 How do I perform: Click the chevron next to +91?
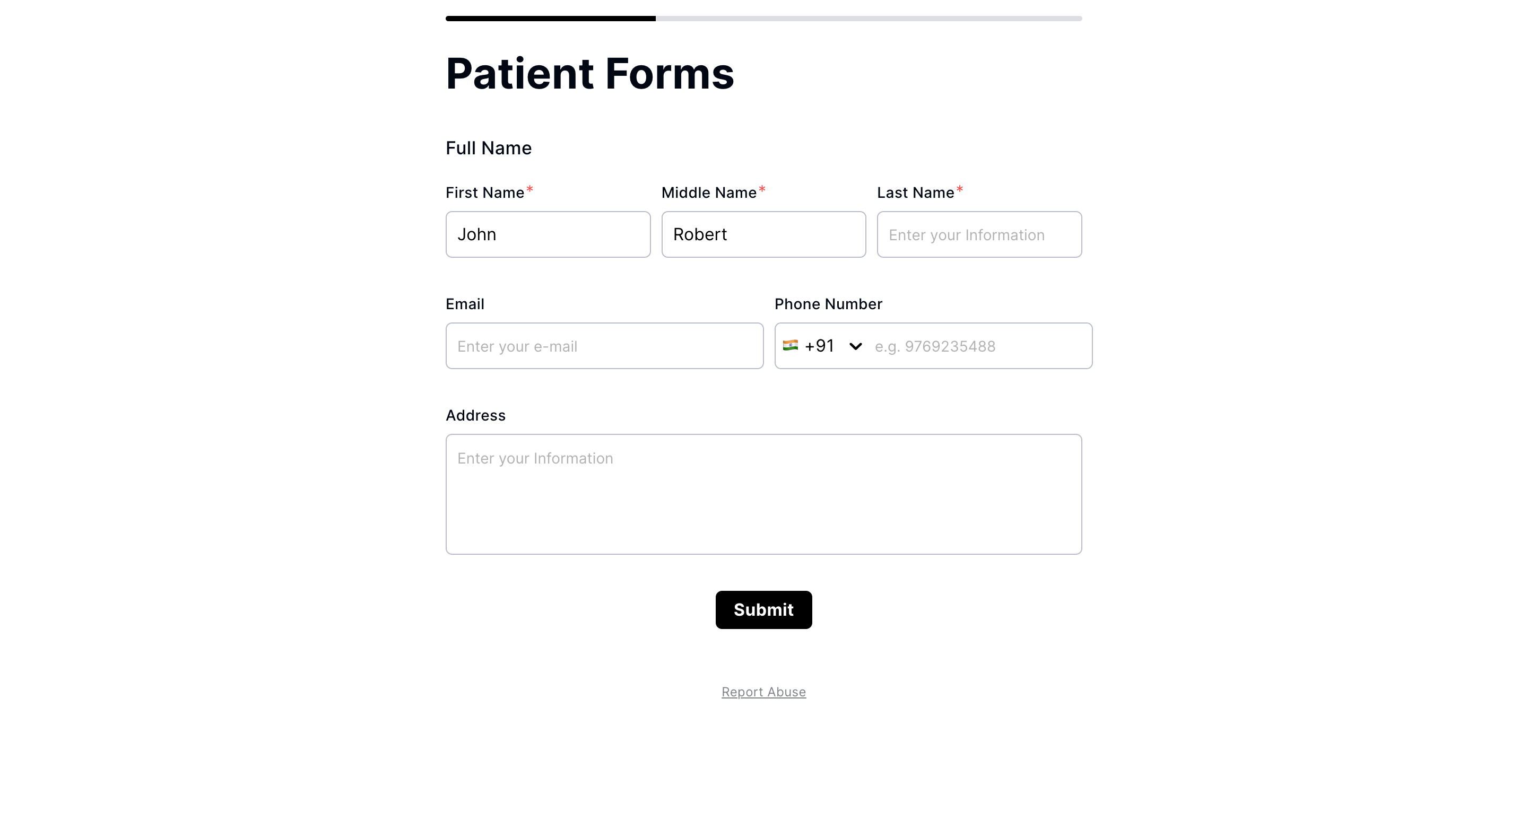click(856, 346)
